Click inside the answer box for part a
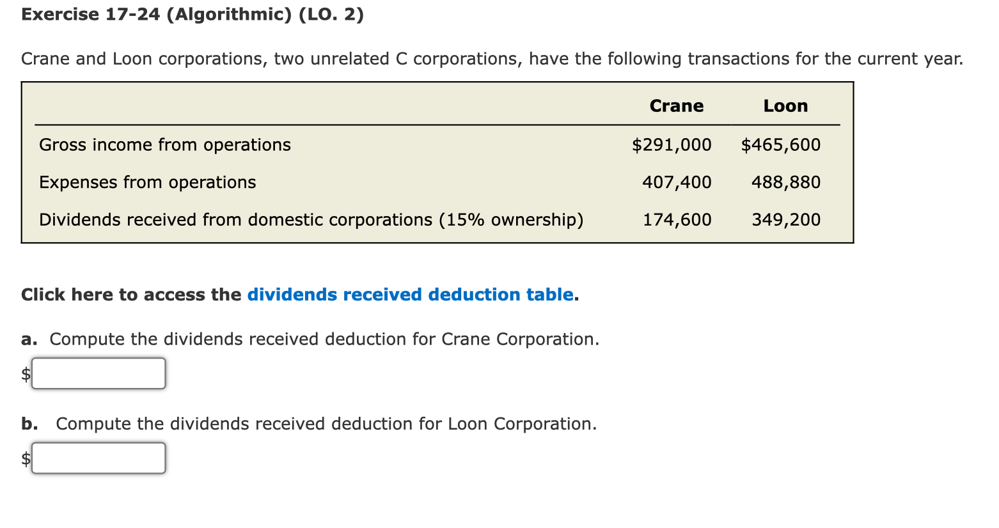Image resolution: width=999 pixels, height=528 pixels. click(x=98, y=373)
